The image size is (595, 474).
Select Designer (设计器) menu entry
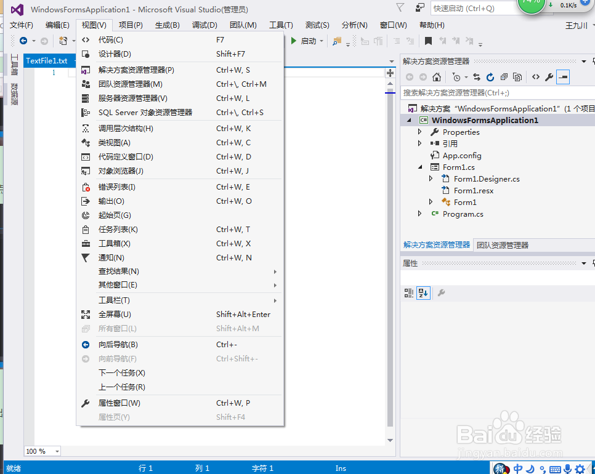coord(180,54)
